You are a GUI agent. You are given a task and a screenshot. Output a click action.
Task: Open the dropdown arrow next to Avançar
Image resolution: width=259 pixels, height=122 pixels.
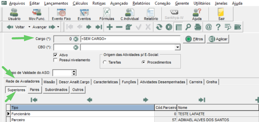click(x=58, y=27)
